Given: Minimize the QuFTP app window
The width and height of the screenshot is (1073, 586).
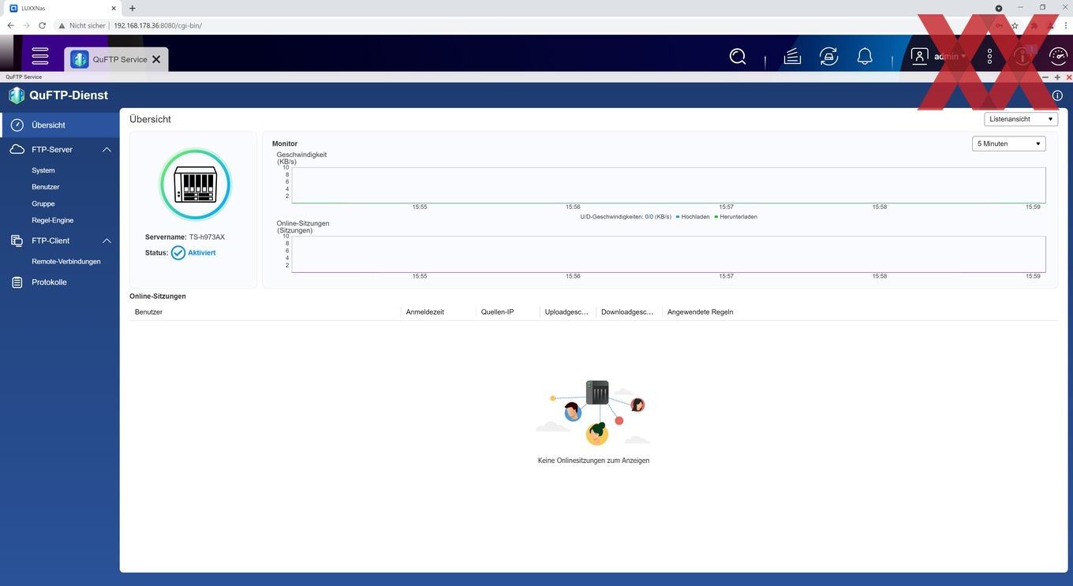Looking at the screenshot, I should tap(1046, 77).
